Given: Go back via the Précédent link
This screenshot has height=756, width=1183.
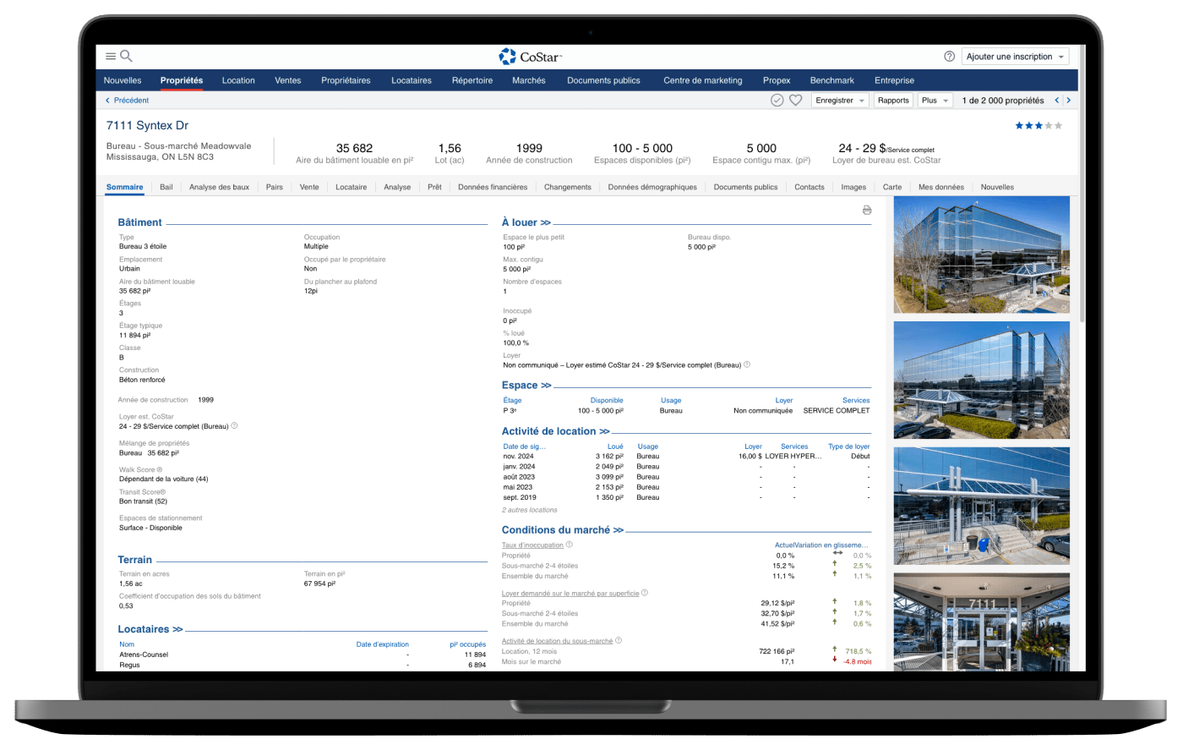Looking at the screenshot, I should 127,101.
